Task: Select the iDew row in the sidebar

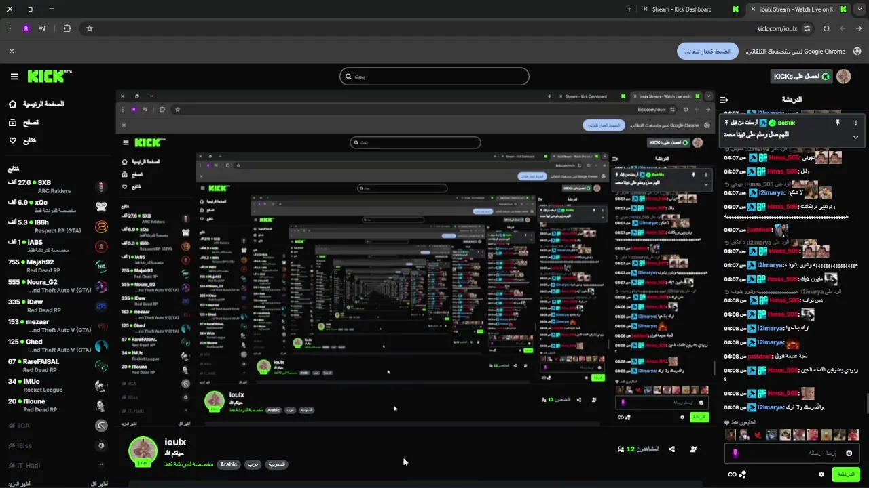Action: (x=58, y=306)
